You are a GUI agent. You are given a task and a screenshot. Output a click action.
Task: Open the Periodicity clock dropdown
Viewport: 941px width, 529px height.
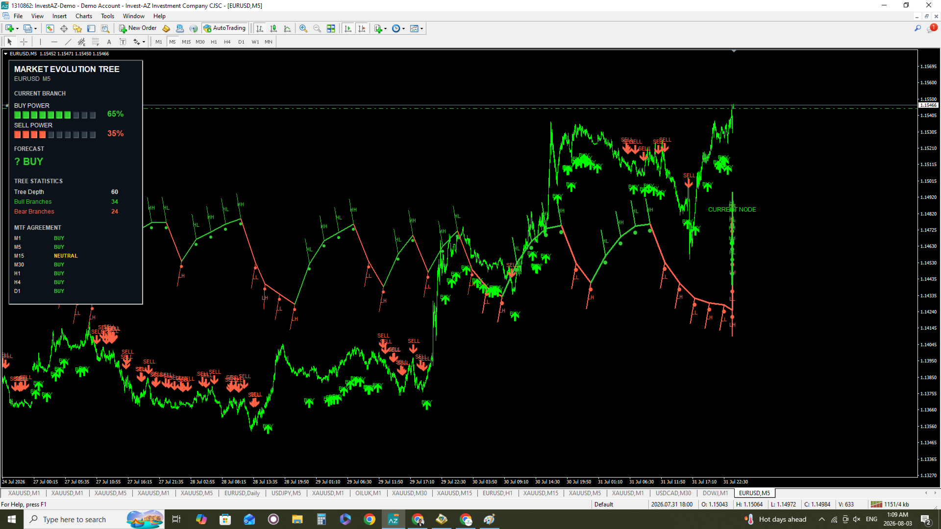[398, 28]
